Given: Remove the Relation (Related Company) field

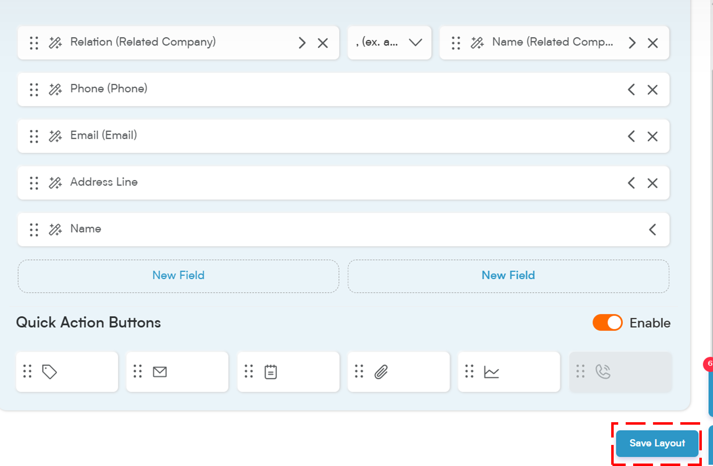Looking at the screenshot, I should tap(323, 43).
